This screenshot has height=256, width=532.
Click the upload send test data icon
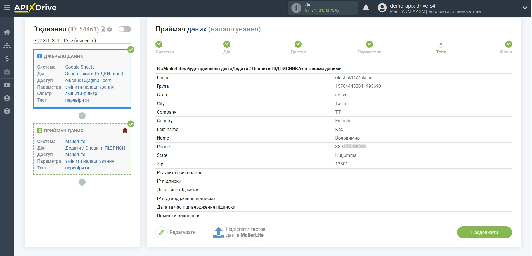click(219, 232)
